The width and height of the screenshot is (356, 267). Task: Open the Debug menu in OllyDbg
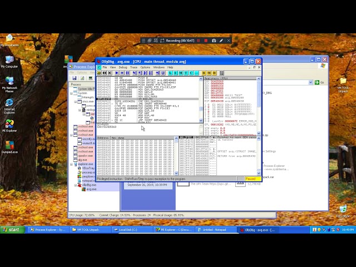pos(123,67)
